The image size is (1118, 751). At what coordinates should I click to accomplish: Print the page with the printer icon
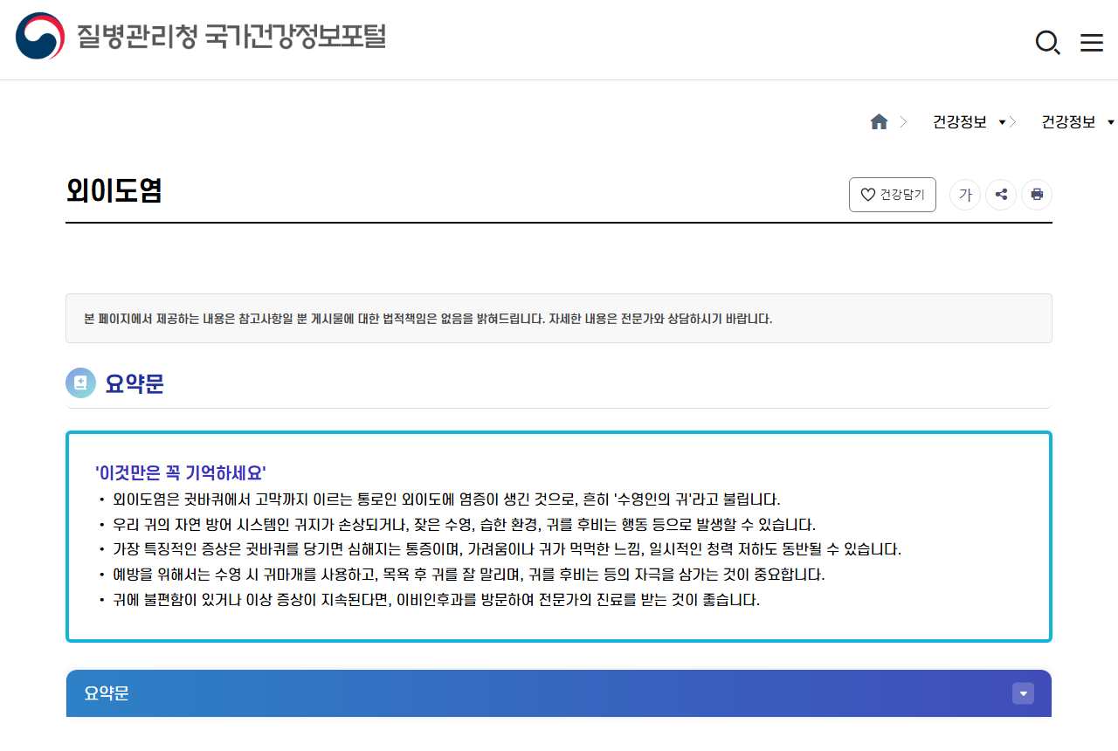1037,195
